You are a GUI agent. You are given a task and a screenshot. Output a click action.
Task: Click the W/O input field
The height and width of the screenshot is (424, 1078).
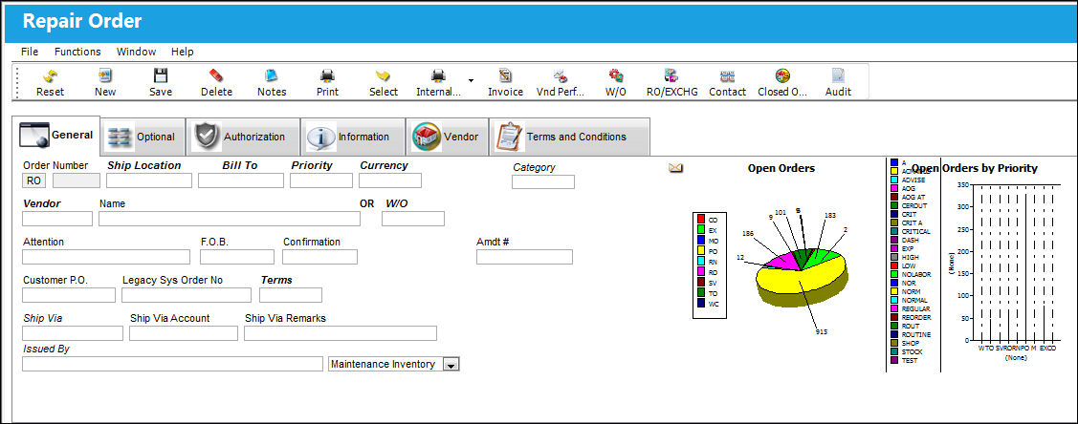click(413, 219)
